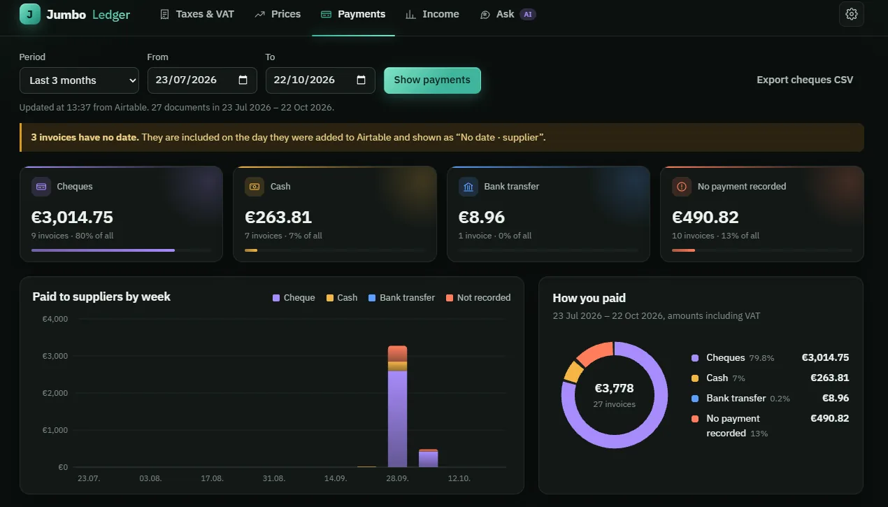
Task: Click the €3,778 total in the donut center
Action: (614, 389)
